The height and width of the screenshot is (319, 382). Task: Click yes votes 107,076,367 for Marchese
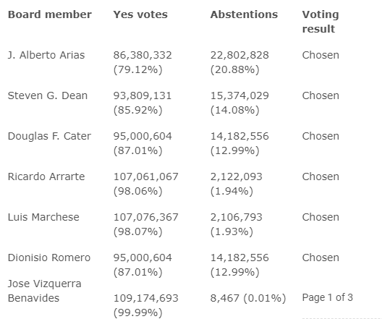145,217
